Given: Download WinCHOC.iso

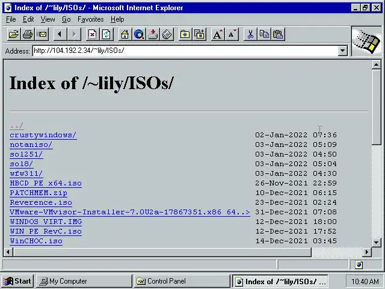Looking at the screenshot, I should 36,241.
